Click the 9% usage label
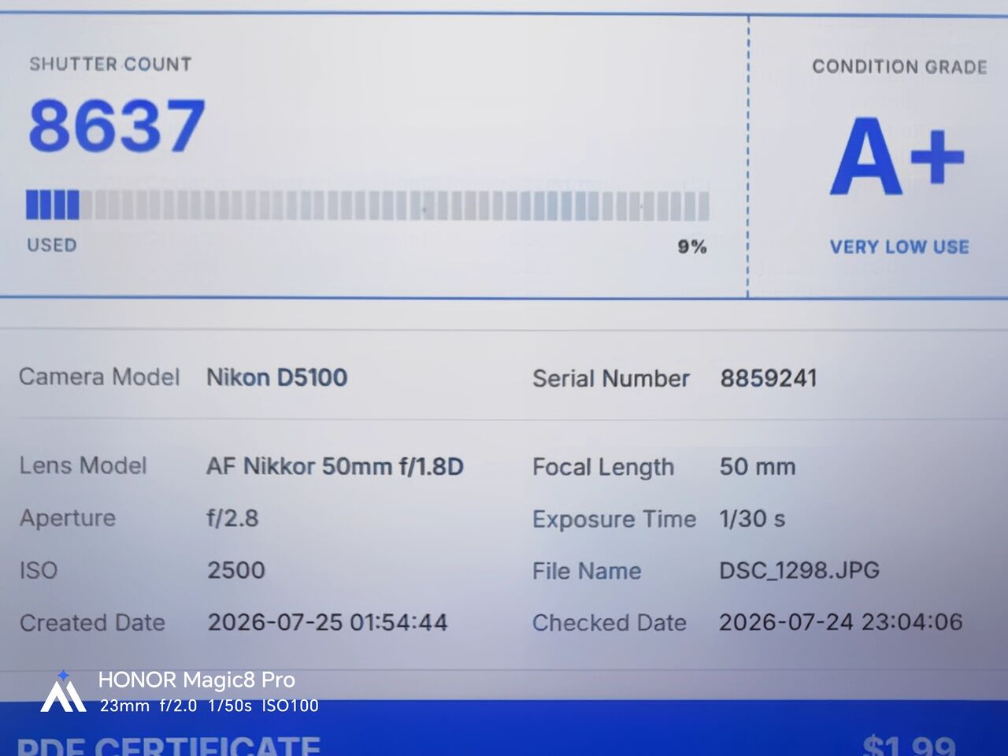The image size is (1008, 756). (x=692, y=247)
